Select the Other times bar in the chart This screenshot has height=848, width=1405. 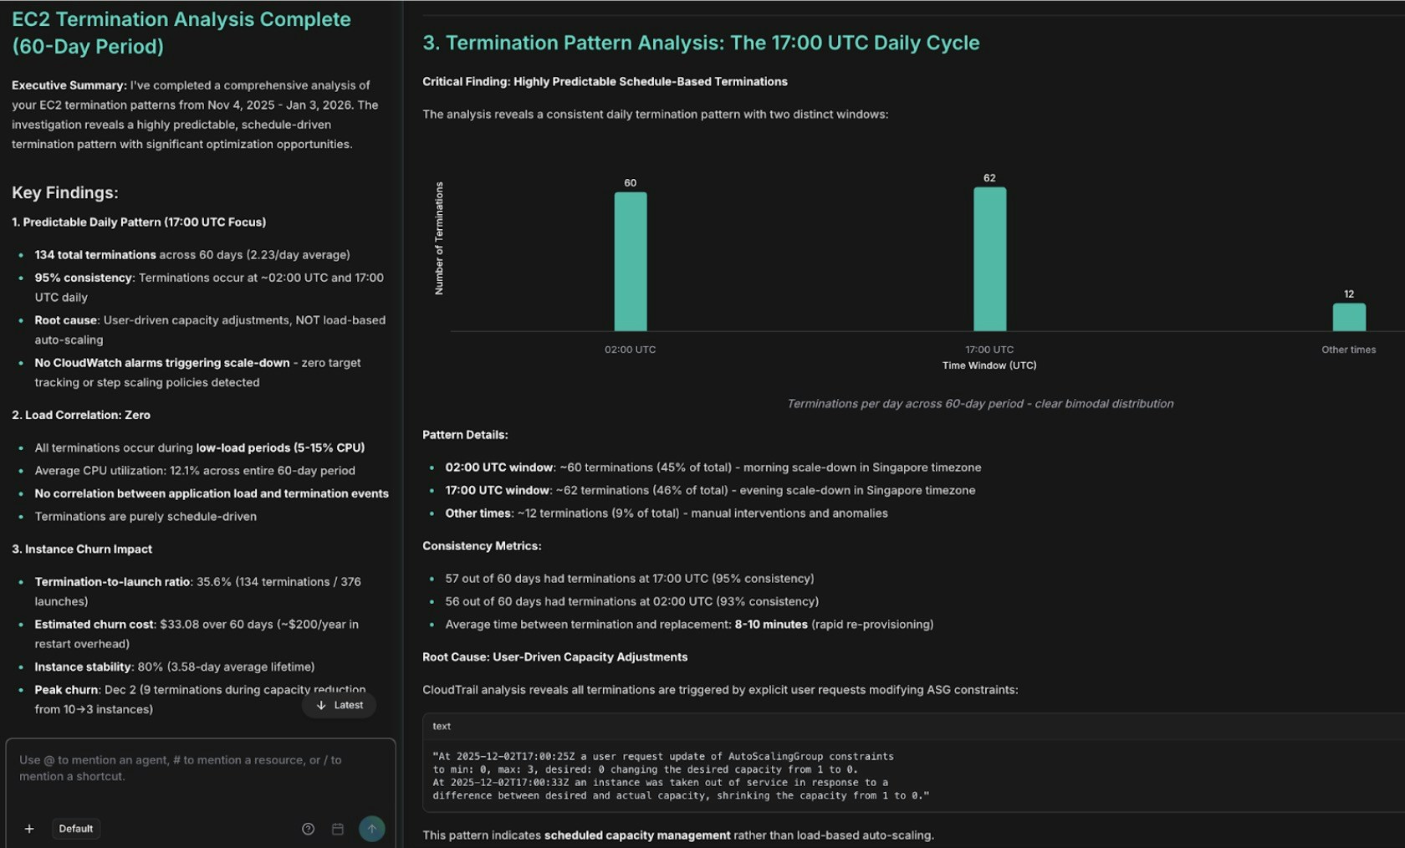point(1348,316)
